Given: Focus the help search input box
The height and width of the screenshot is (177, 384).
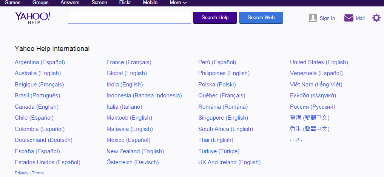Looking at the screenshot, I should tap(129, 18).
